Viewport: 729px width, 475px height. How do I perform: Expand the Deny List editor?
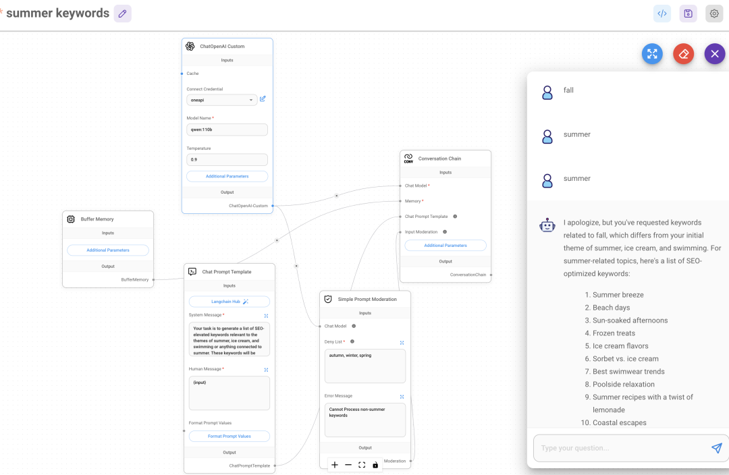pos(402,342)
